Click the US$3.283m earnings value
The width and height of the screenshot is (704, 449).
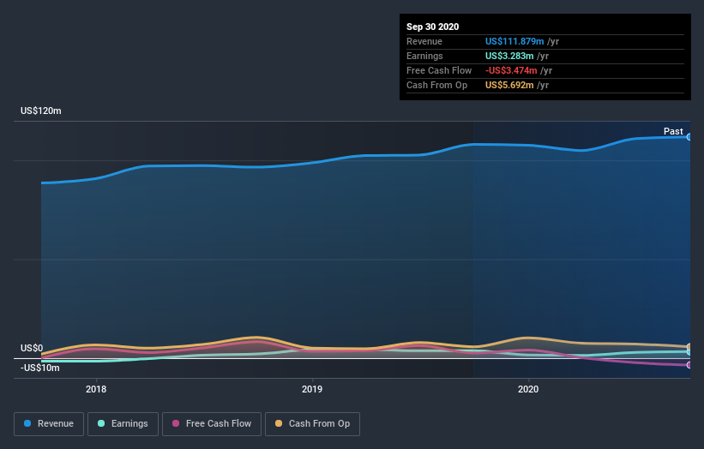tap(509, 56)
